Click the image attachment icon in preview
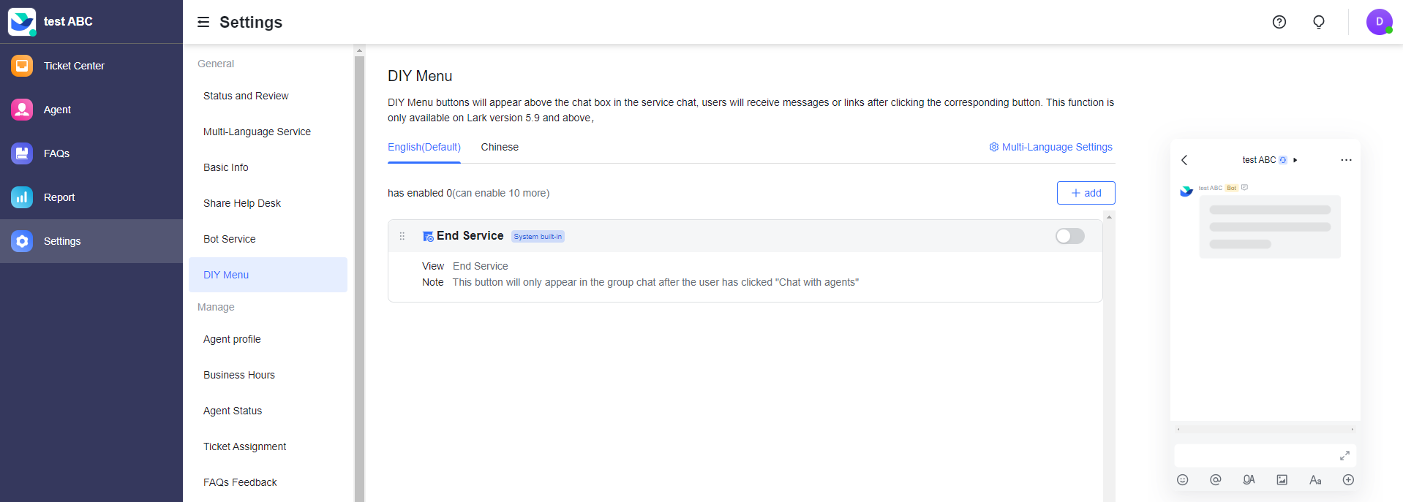1403x502 pixels. (x=1282, y=480)
